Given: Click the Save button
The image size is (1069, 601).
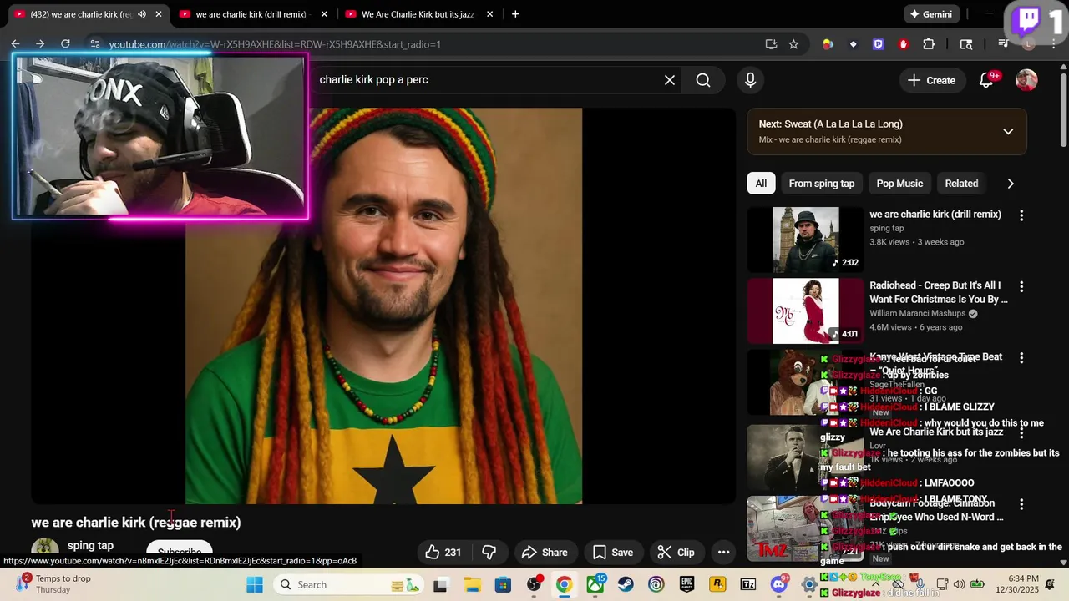Looking at the screenshot, I should point(613,552).
